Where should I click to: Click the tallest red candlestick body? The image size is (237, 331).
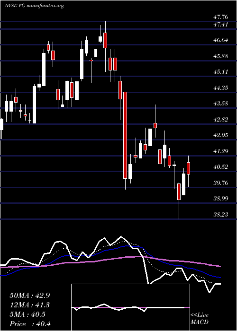(125, 135)
